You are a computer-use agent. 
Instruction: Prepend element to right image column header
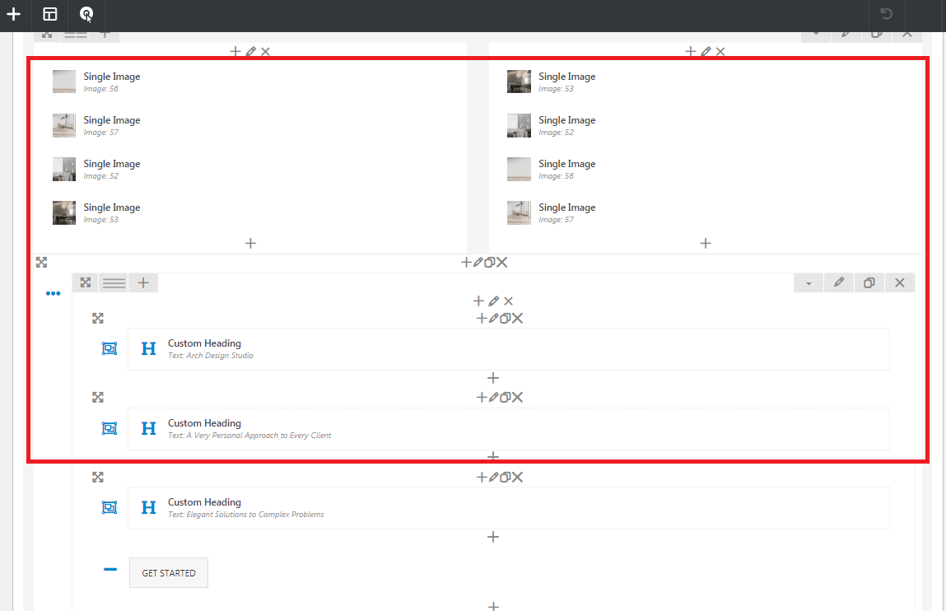(690, 52)
